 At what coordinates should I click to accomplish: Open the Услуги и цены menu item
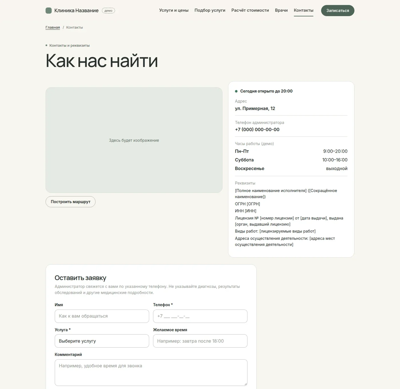(x=174, y=10)
